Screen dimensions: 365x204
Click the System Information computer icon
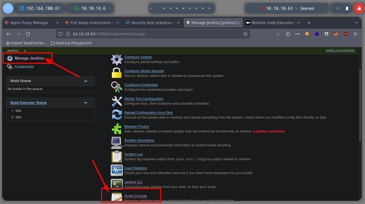117,143
